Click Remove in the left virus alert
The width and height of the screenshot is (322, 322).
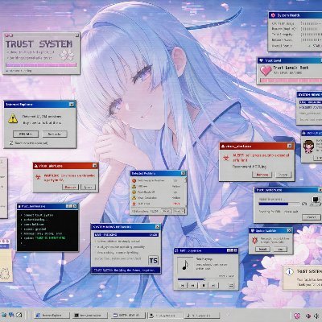pos(70,187)
